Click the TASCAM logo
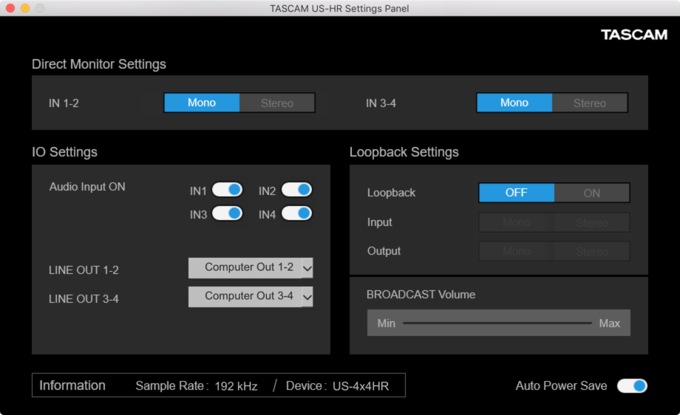 point(634,35)
